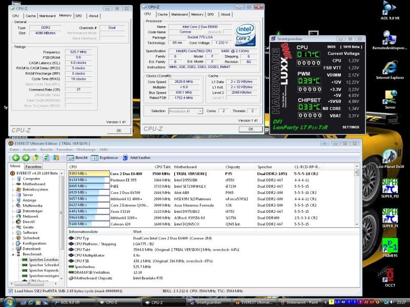Expand Netzwerk node in EVEREST tree
The height and width of the screenshot is (307, 410).
coord(13,216)
